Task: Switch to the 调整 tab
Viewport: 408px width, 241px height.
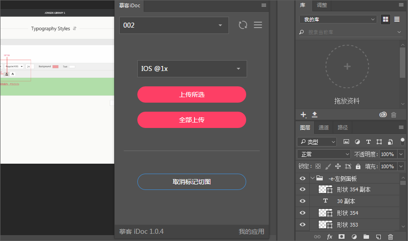Action: [x=321, y=5]
